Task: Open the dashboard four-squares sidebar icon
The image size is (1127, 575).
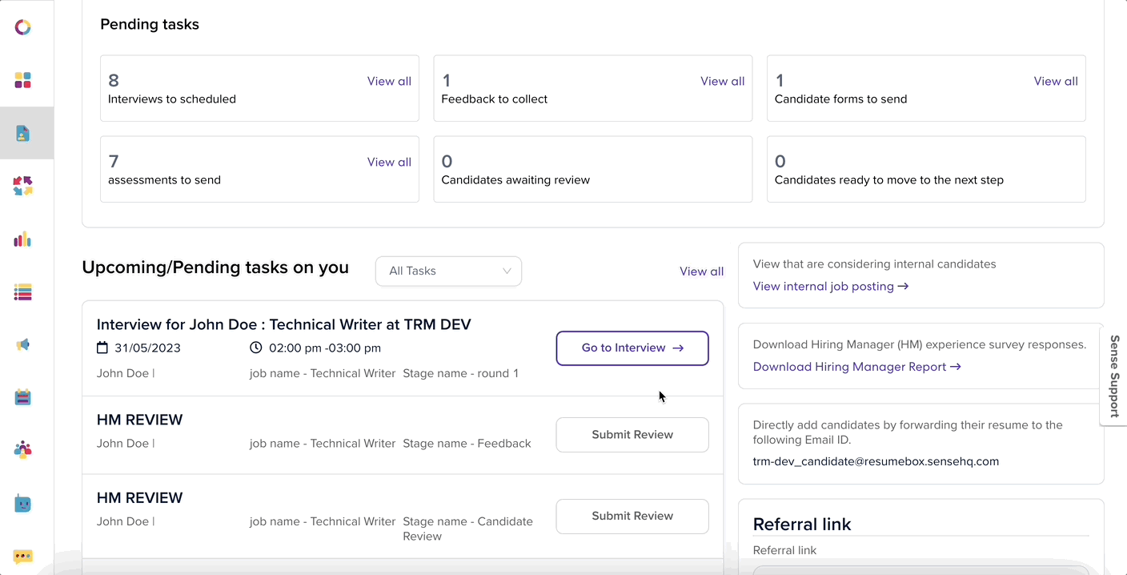Action: tap(23, 80)
